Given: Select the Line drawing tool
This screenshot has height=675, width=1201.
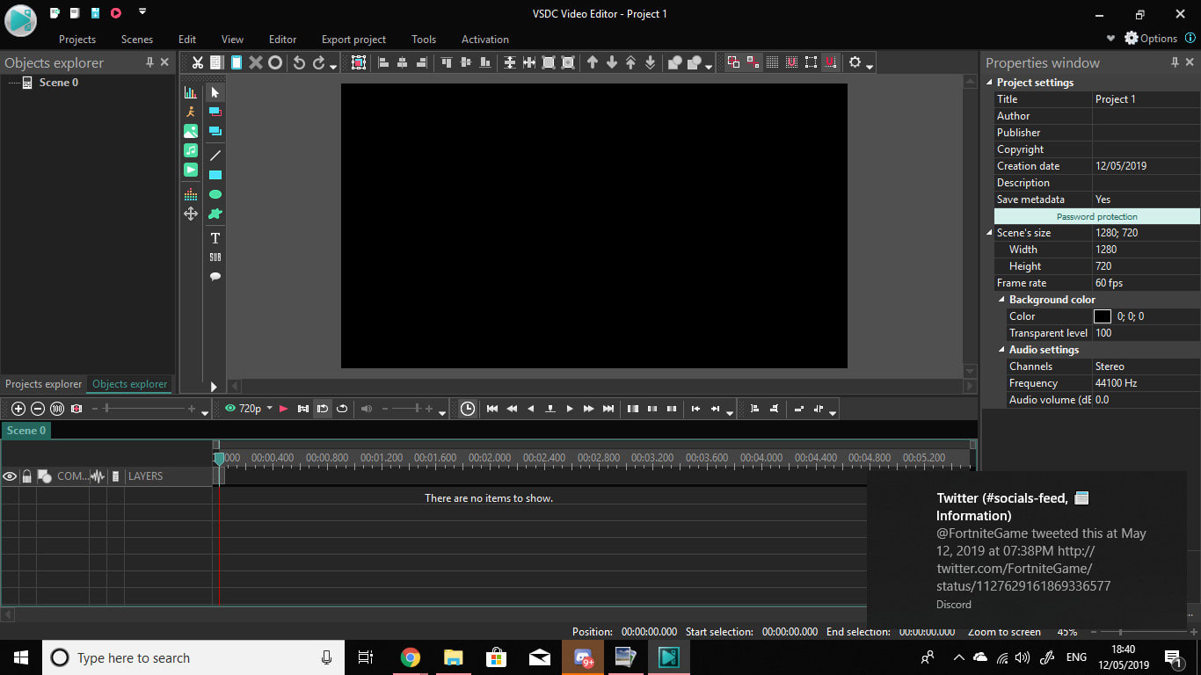Looking at the screenshot, I should pos(215,156).
